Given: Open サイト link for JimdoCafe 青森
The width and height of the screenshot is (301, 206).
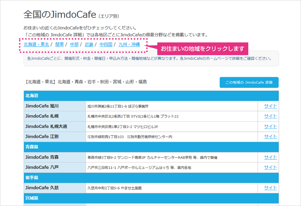Looking at the screenshot, I should 271,157.
